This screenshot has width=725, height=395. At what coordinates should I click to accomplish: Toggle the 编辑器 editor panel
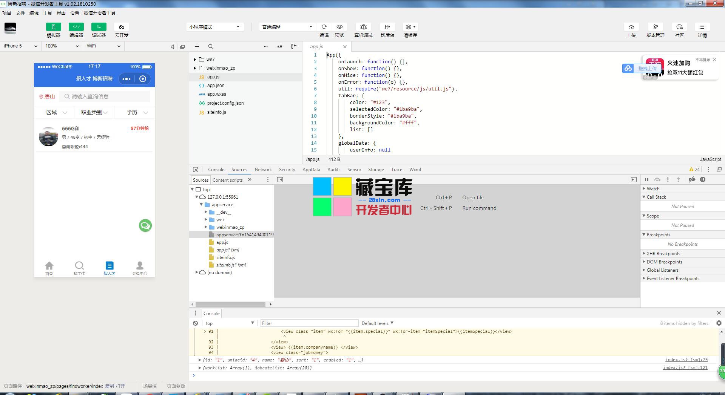pyautogui.click(x=76, y=27)
